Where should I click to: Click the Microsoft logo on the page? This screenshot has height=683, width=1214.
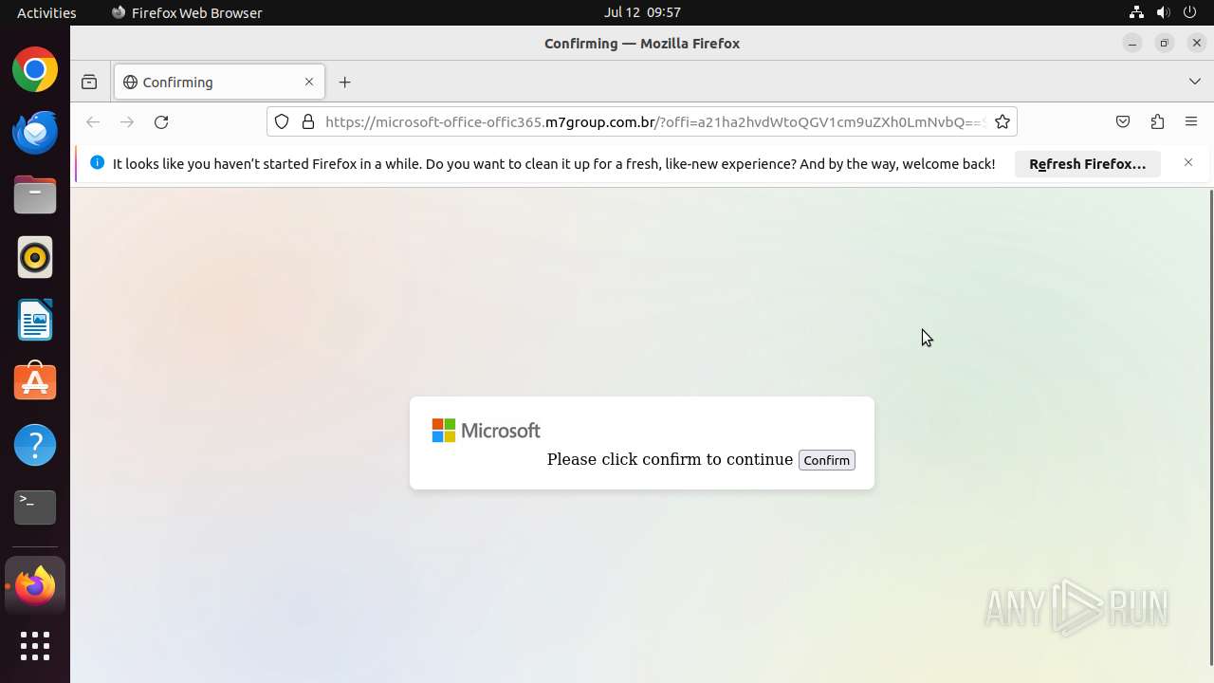click(x=486, y=431)
